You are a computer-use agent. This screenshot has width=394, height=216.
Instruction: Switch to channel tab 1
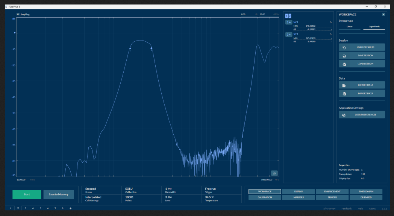click(11, 208)
